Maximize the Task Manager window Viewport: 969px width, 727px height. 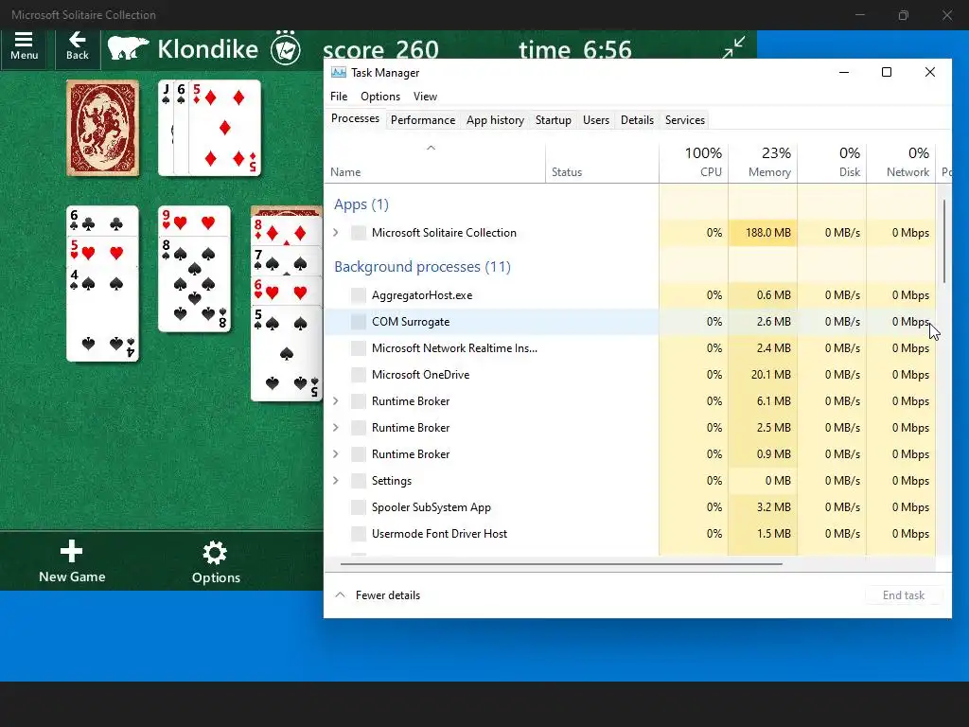pyautogui.click(x=886, y=72)
